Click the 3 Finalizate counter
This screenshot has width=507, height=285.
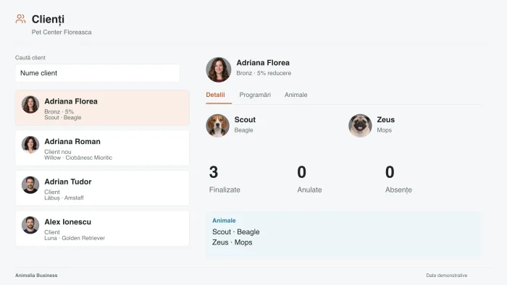point(225,179)
